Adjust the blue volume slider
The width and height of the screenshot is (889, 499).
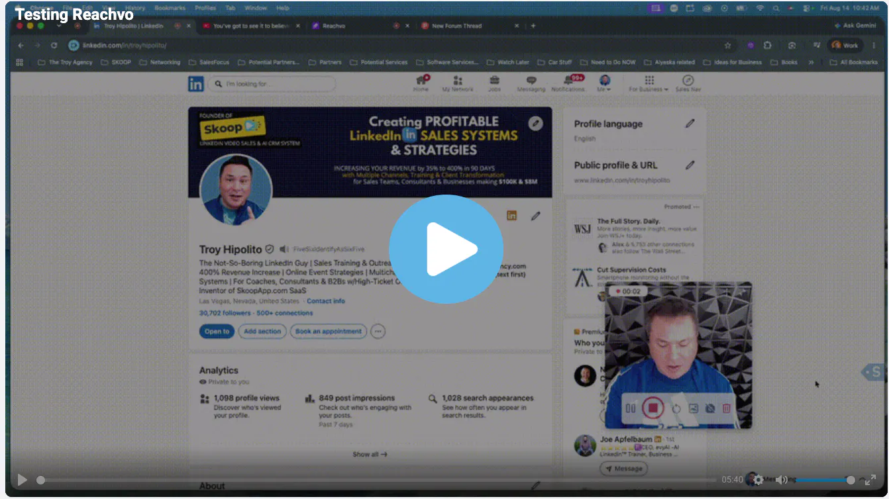click(823, 480)
